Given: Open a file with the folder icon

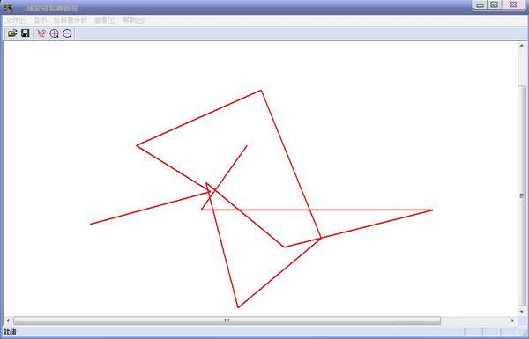Looking at the screenshot, I should (12, 33).
